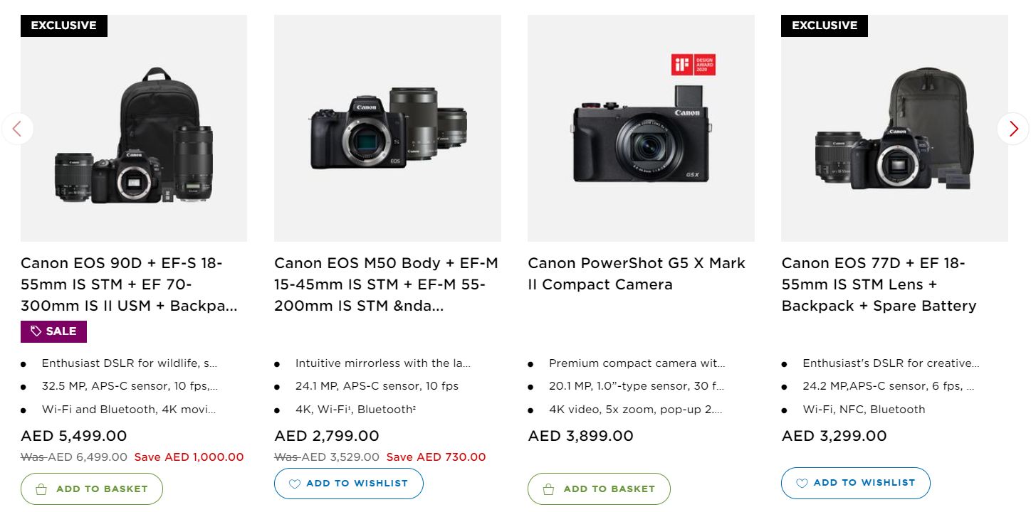This screenshot has width=1031, height=512.
Task: Select the Canon EOS M50 product thumbnail
Action: click(x=387, y=127)
